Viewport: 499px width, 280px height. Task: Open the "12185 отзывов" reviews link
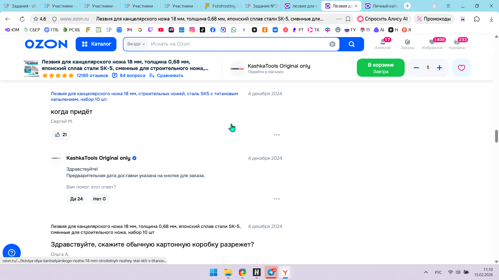[92, 75]
